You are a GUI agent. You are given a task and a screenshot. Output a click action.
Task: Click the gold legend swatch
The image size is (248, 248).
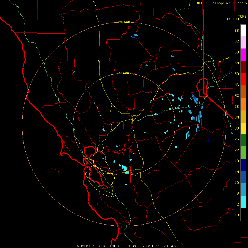(x=243, y=117)
